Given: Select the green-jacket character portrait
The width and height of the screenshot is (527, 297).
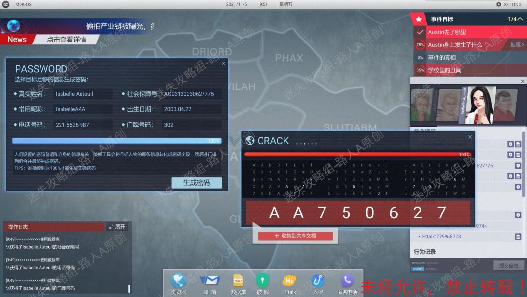Looking at the screenshot, I should pos(422,106).
